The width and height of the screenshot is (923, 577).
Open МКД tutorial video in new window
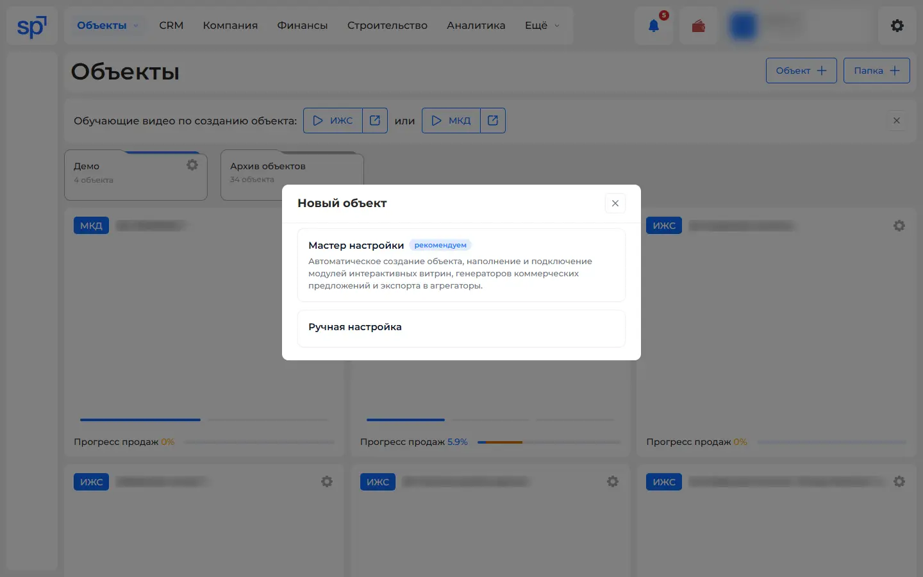493,121
